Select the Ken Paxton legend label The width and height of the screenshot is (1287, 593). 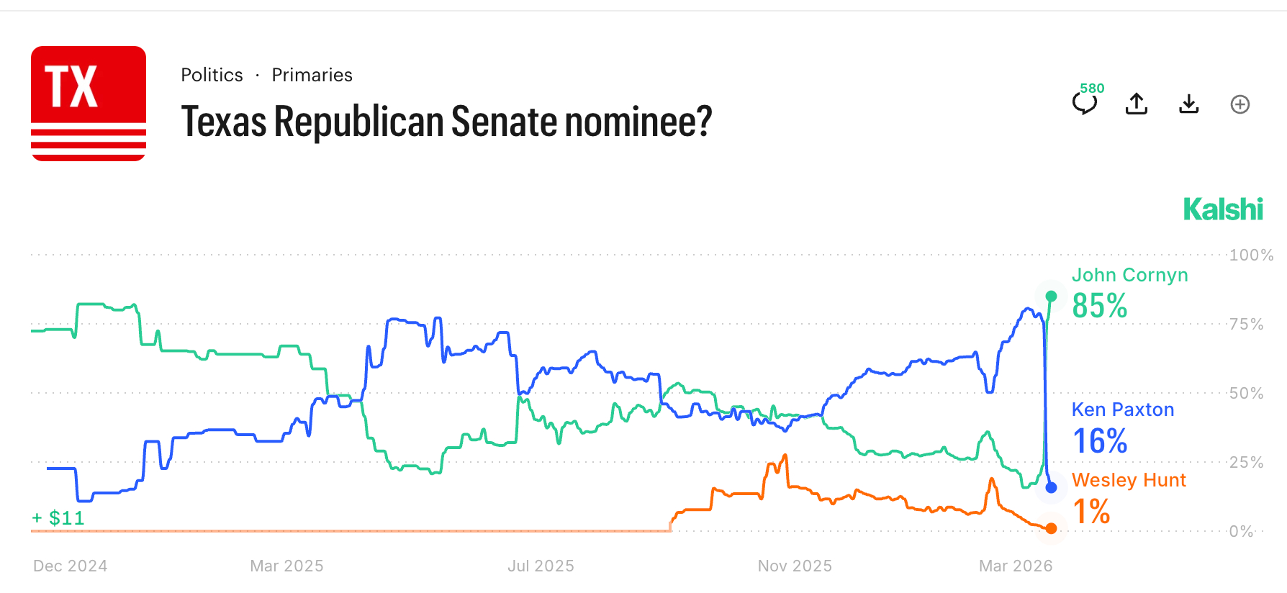[x=1122, y=409]
